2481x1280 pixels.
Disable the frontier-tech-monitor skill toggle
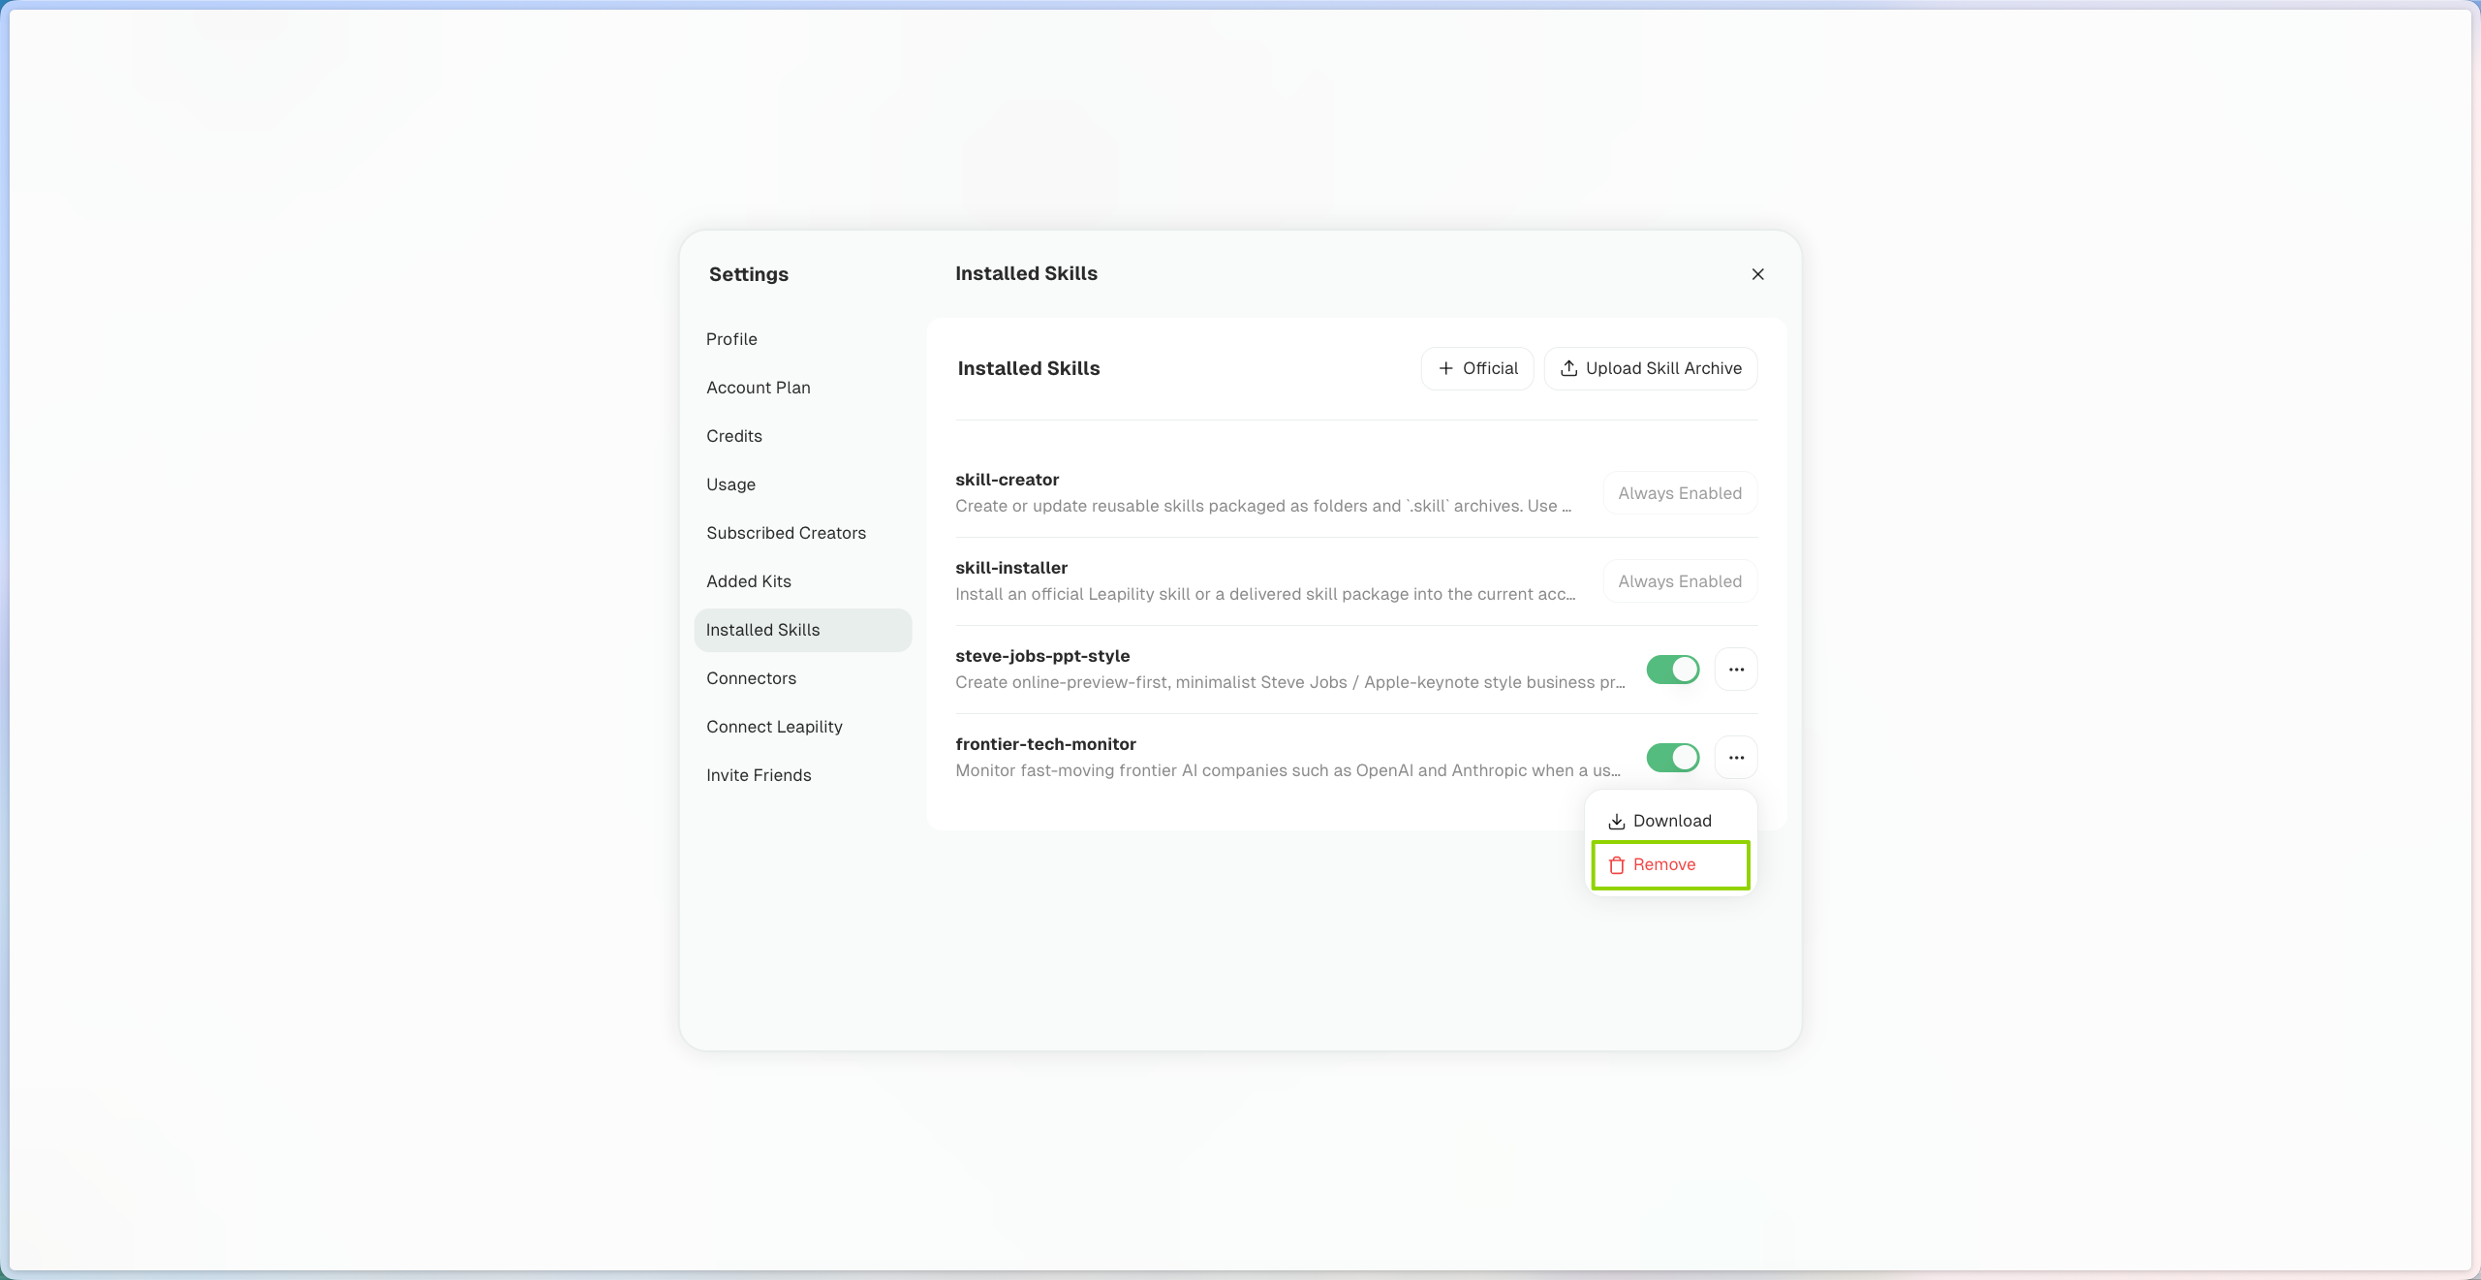tap(1673, 758)
